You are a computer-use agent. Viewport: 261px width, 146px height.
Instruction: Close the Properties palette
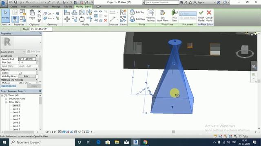(40, 33)
